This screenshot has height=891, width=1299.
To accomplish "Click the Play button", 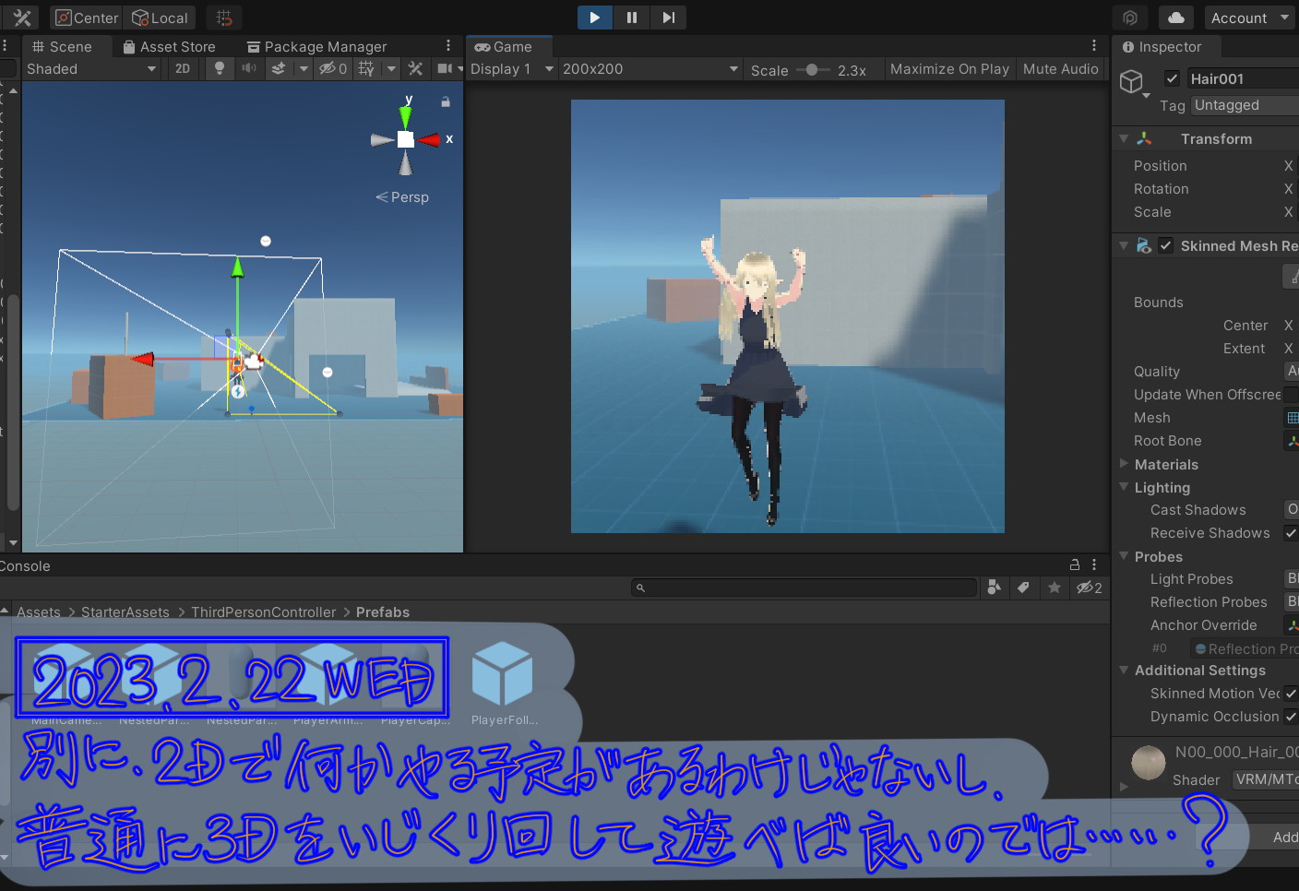I will (594, 18).
